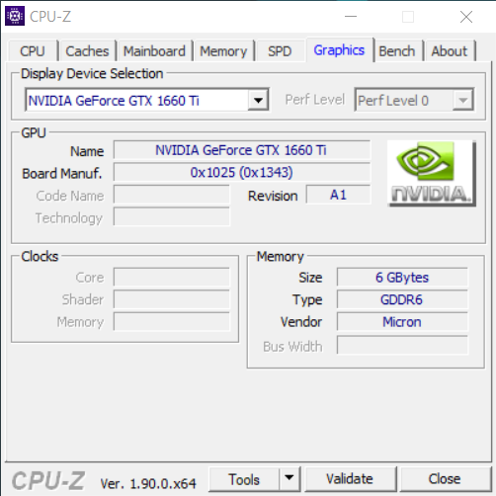This screenshot has height=496, width=496.
Task: Click the empty Core clock field
Action: [172, 277]
